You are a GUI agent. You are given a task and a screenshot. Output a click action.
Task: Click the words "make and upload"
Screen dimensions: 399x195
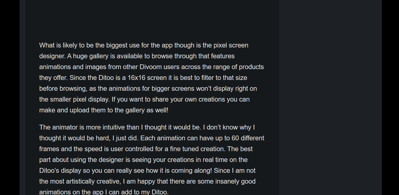63,110
